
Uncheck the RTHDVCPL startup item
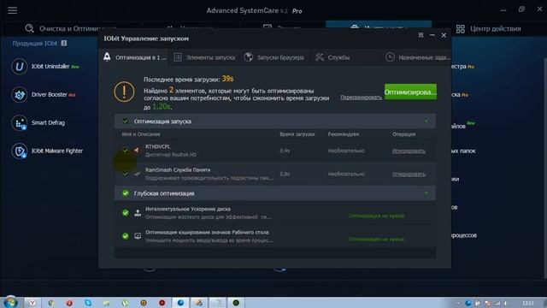coord(126,151)
